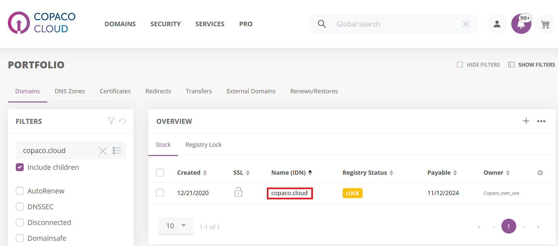Screen dimensions: 558x246
Task: Open the Overview three-dots more menu
Action: 541,121
